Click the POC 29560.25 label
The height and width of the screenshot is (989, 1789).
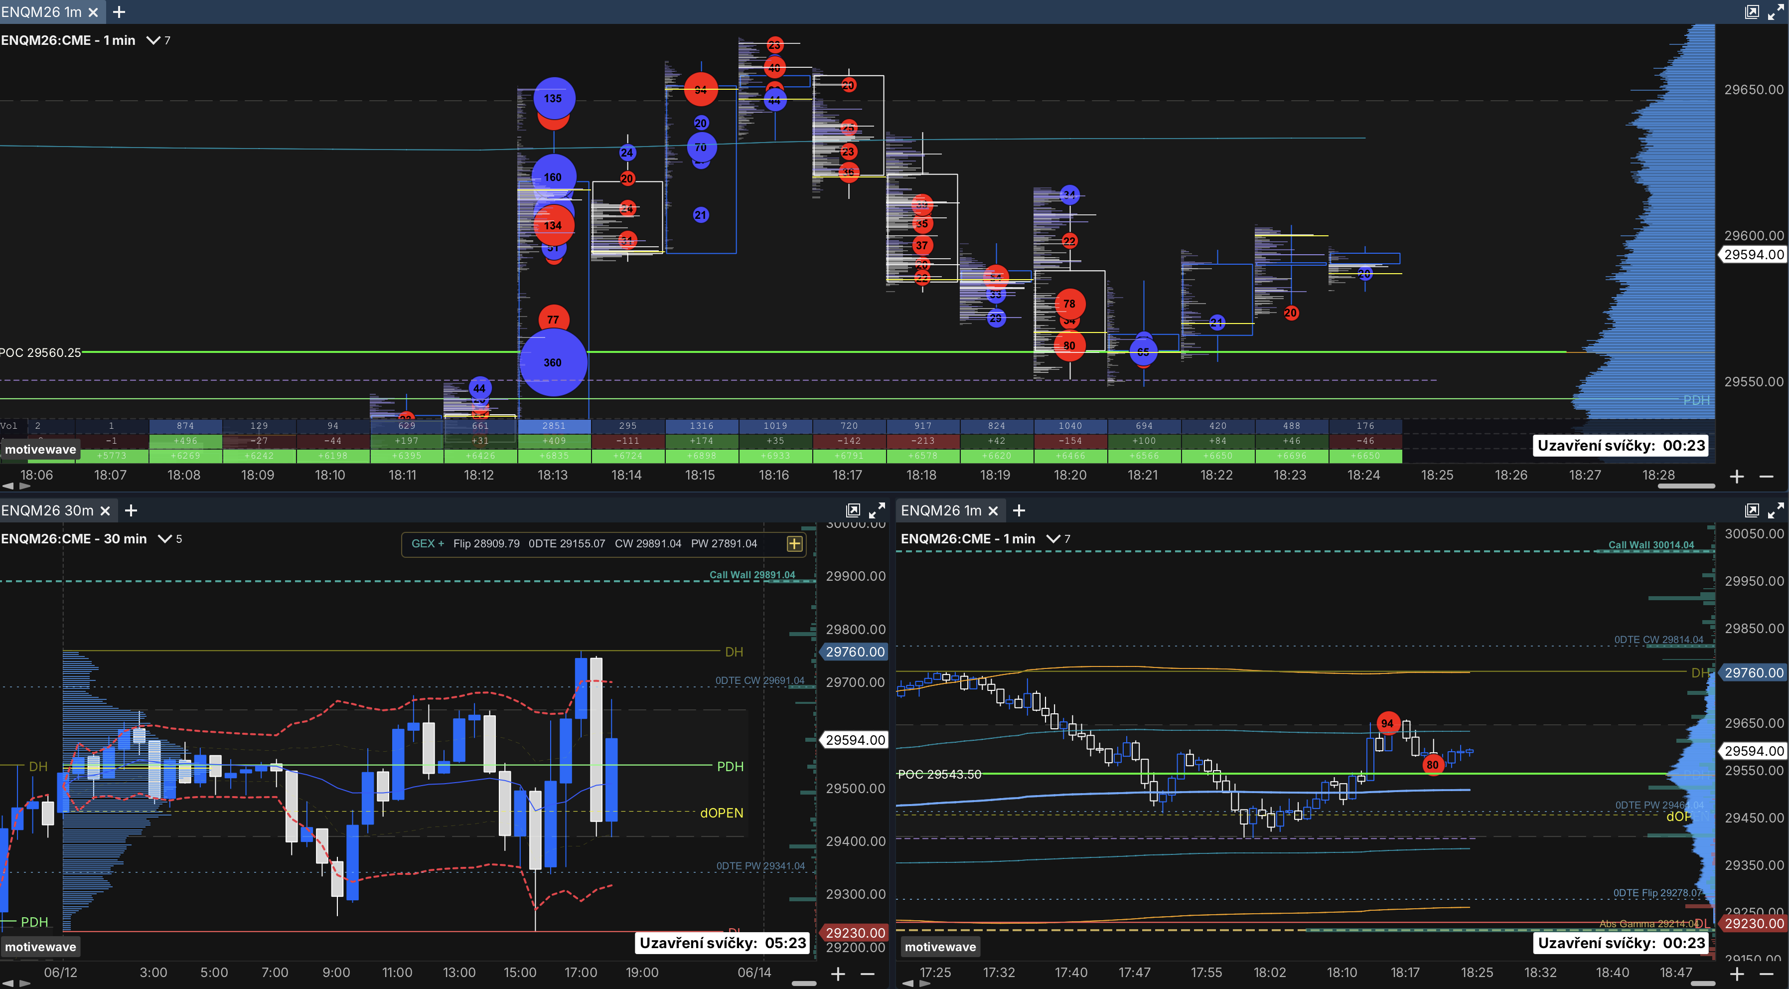click(41, 352)
